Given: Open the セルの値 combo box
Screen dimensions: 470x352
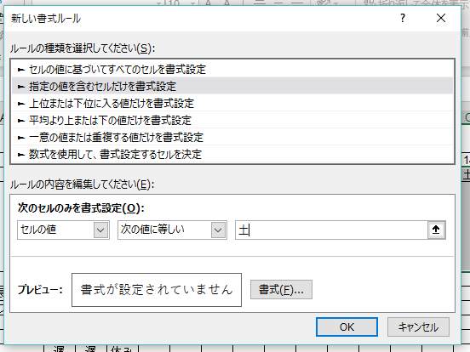Looking at the screenshot, I should tap(63, 230).
